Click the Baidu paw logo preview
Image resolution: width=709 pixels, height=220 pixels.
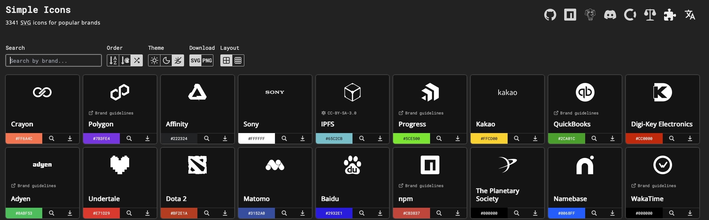[x=353, y=165]
